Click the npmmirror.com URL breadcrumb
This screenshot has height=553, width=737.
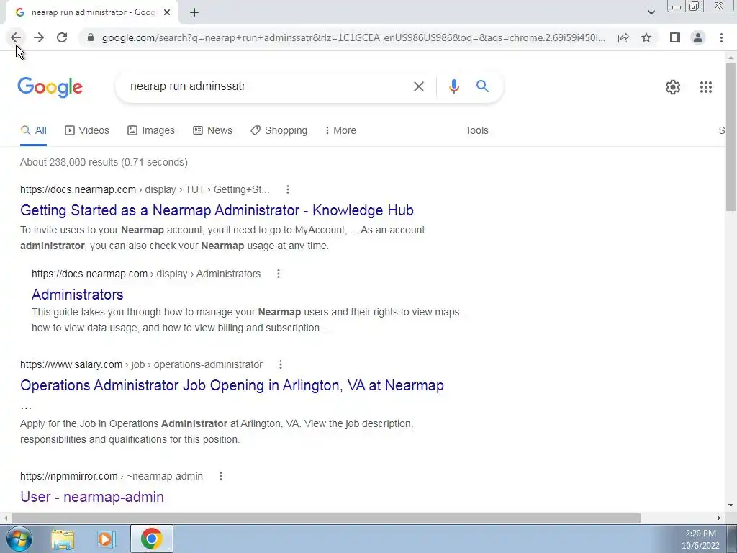[x=112, y=477]
